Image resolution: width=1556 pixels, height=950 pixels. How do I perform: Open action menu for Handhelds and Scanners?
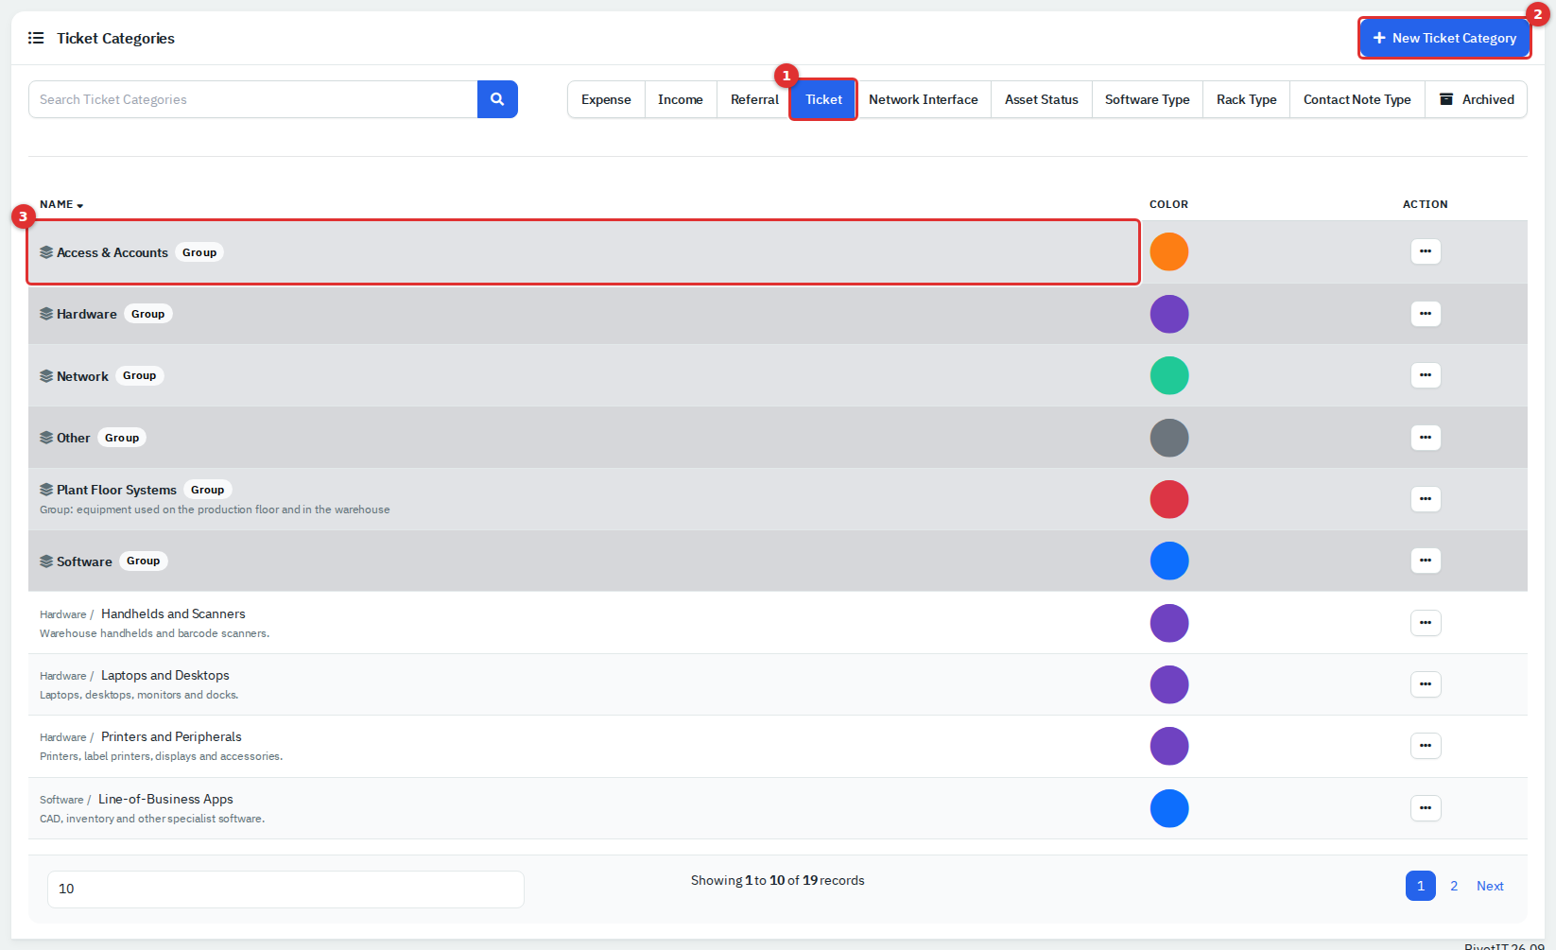point(1426,623)
